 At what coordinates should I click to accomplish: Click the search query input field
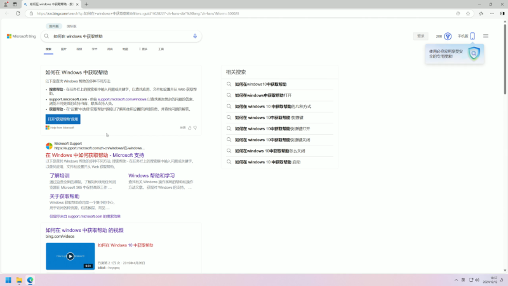(x=121, y=36)
